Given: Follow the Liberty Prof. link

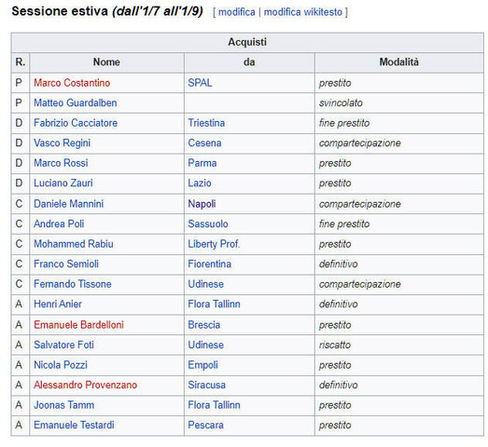Looking at the screenshot, I should (x=214, y=244).
